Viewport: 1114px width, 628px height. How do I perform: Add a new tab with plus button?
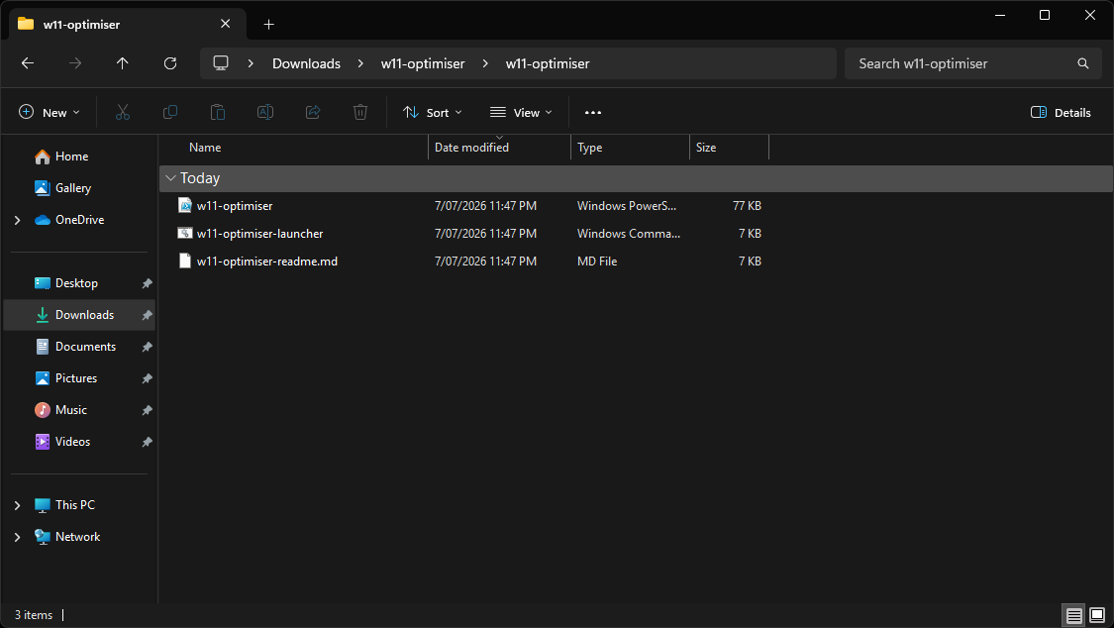268,24
